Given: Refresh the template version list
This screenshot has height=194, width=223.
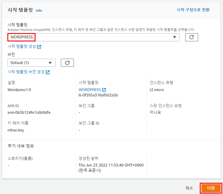Looking at the screenshot, I should point(67,63).
